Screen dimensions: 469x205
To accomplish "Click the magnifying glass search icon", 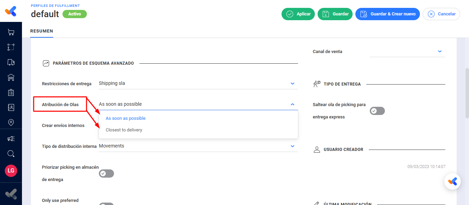I will click(11, 153).
